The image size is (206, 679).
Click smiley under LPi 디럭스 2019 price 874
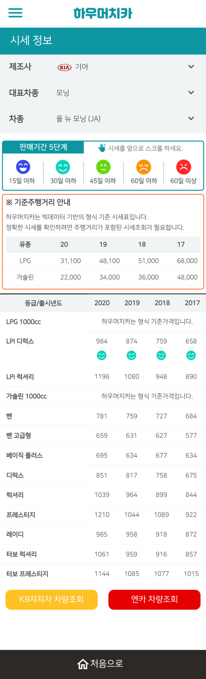[131, 355]
